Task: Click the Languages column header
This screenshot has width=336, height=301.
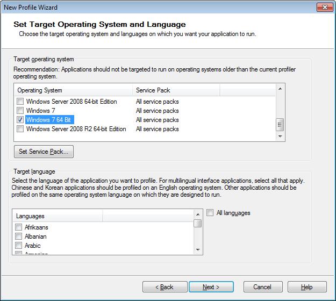Action: (58, 216)
